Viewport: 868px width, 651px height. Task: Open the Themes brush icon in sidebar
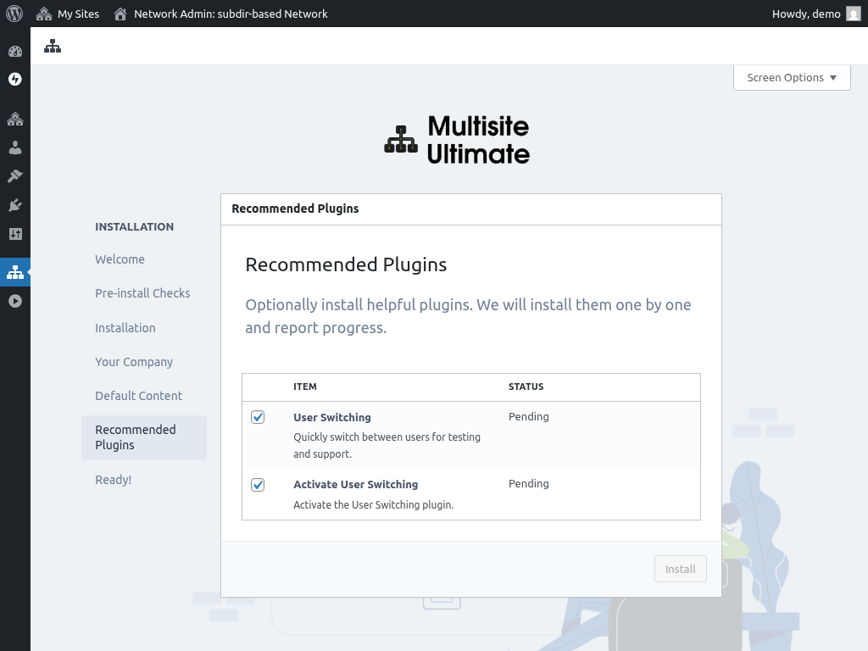point(15,176)
